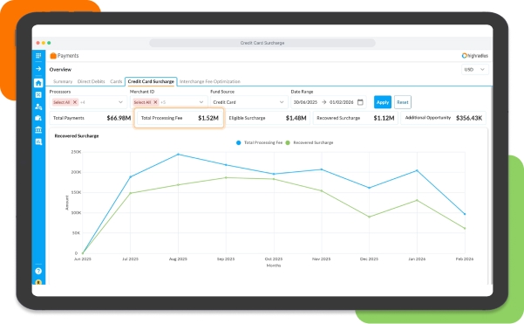Click the Nov 2025 axis label

pyautogui.click(x=321, y=259)
